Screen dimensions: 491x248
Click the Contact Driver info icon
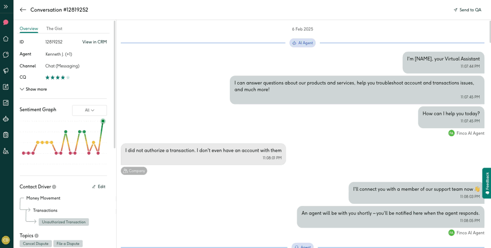[x=54, y=187]
